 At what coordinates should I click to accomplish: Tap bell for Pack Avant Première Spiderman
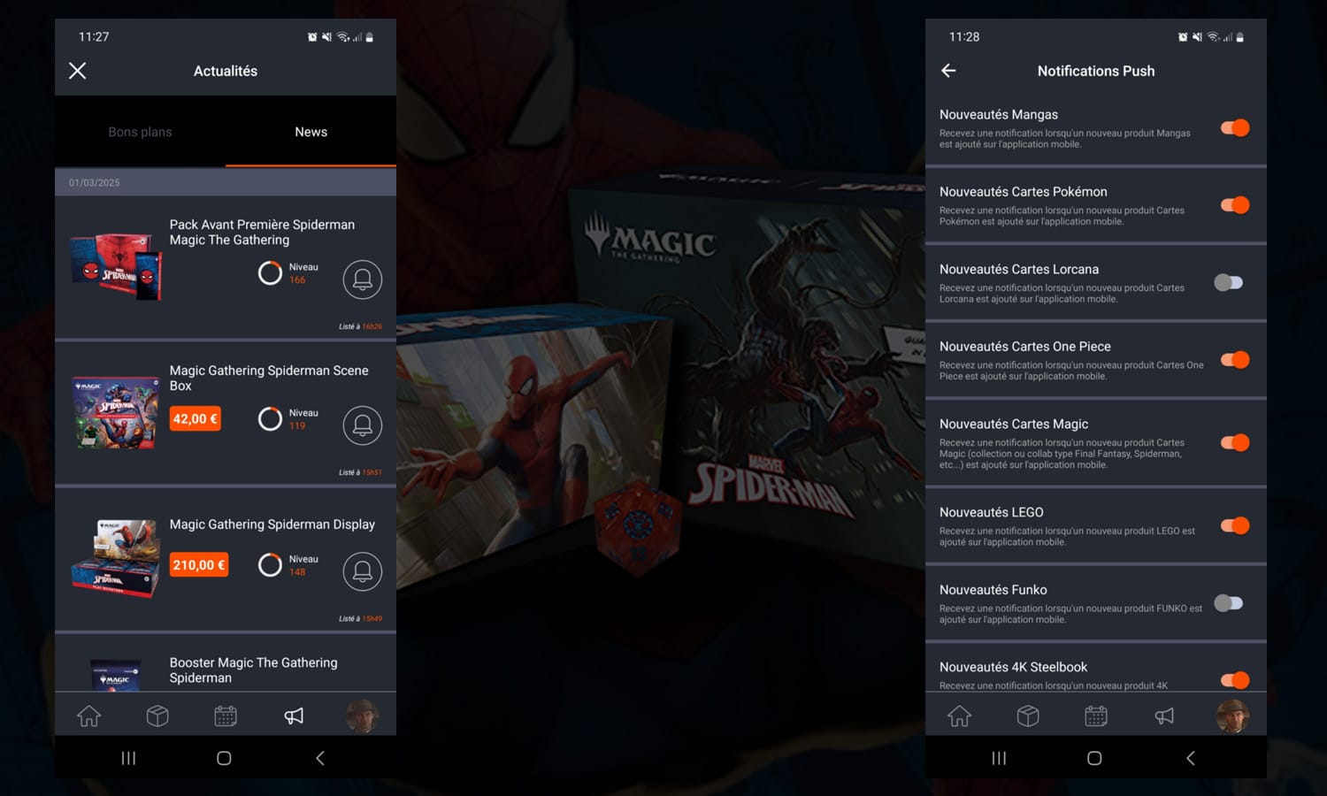[x=363, y=279]
